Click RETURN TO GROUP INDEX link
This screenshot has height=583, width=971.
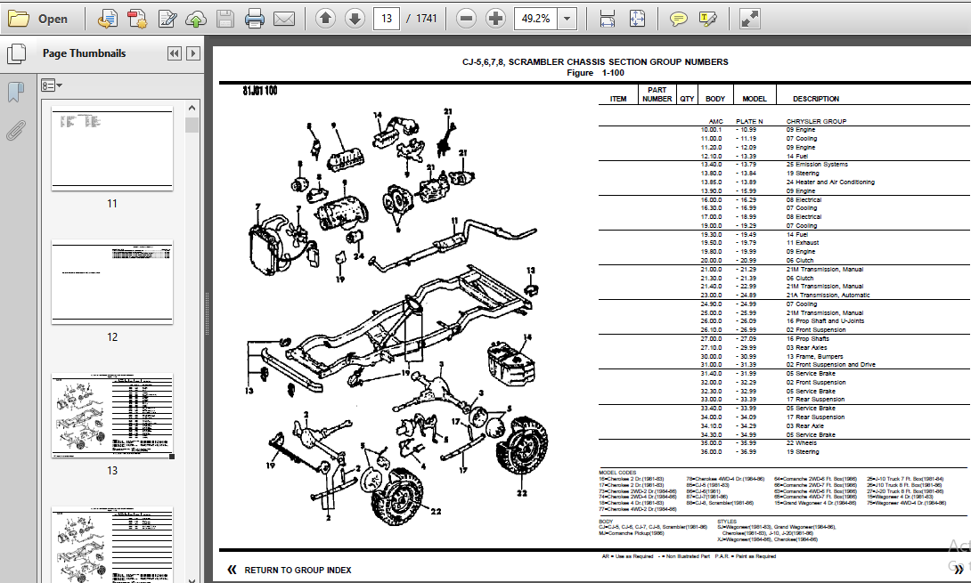[298, 570]
